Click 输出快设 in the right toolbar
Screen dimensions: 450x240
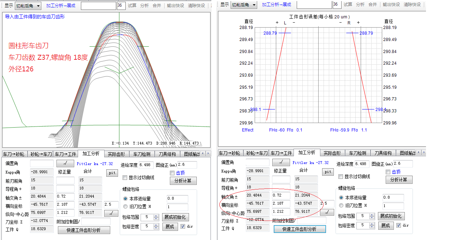click(x=391, y=5)
